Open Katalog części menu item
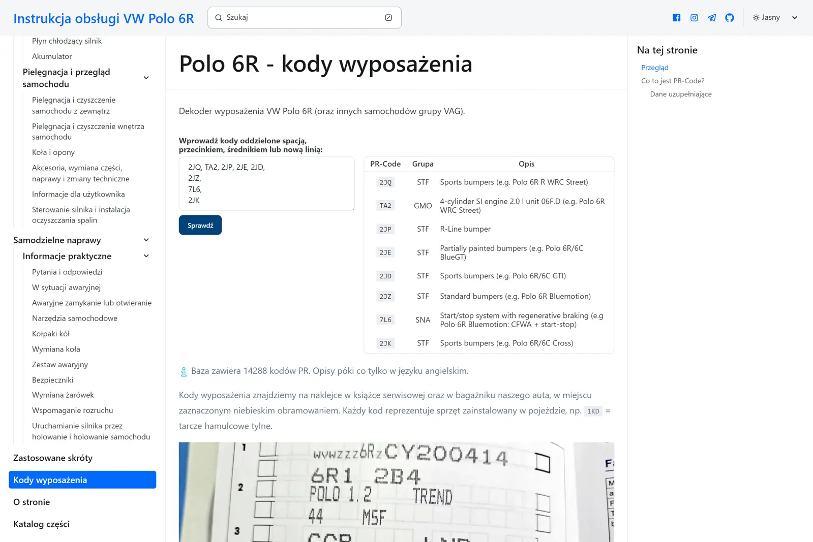Screen dimensions: 813x542 41,524
